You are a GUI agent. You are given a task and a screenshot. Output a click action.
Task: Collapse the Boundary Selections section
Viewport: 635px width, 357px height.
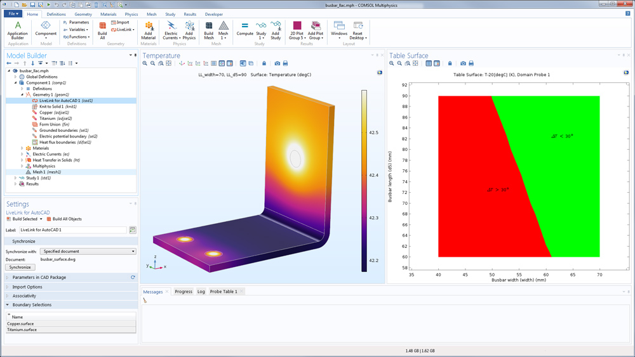32,305
